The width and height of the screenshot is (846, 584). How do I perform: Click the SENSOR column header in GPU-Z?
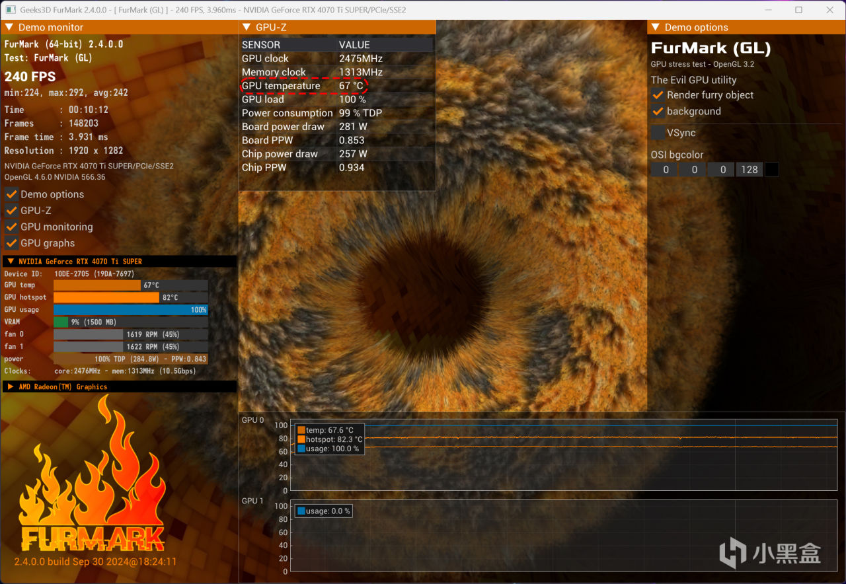click(261, 45)
